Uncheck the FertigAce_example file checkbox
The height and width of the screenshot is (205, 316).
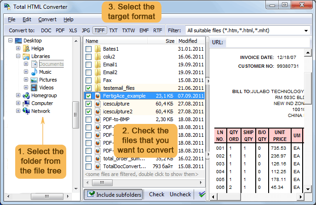click(x=89, y=96)
